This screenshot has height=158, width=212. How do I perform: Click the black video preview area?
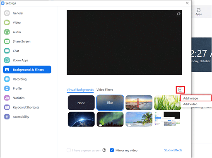pyautogui.click(x=124, y=42)
